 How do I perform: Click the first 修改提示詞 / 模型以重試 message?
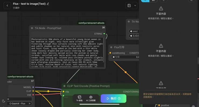[x=161, y=18]
